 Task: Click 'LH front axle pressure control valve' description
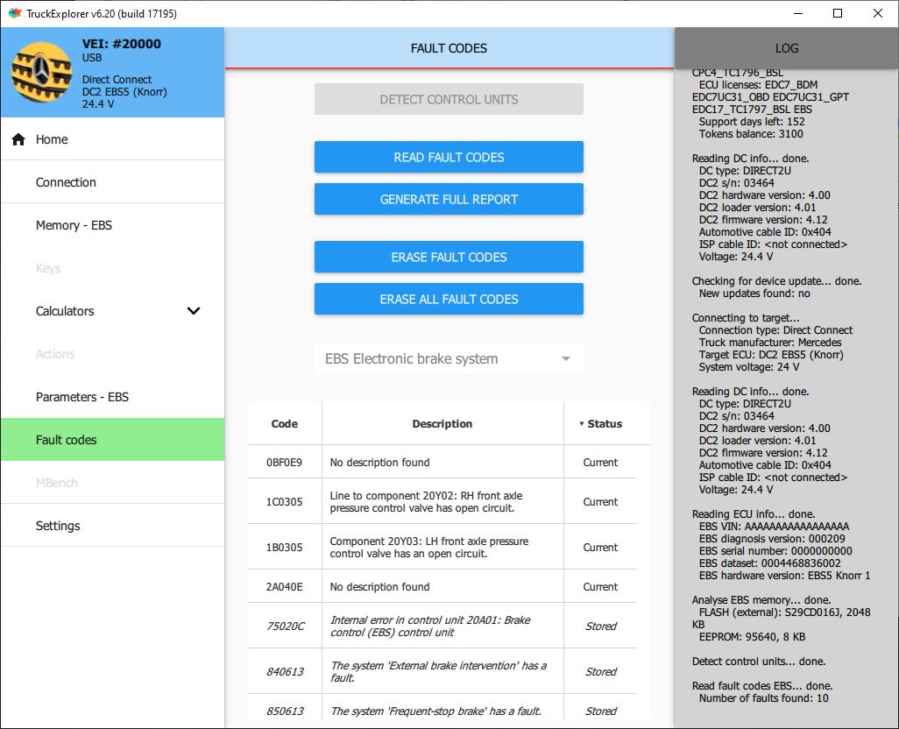428,548
